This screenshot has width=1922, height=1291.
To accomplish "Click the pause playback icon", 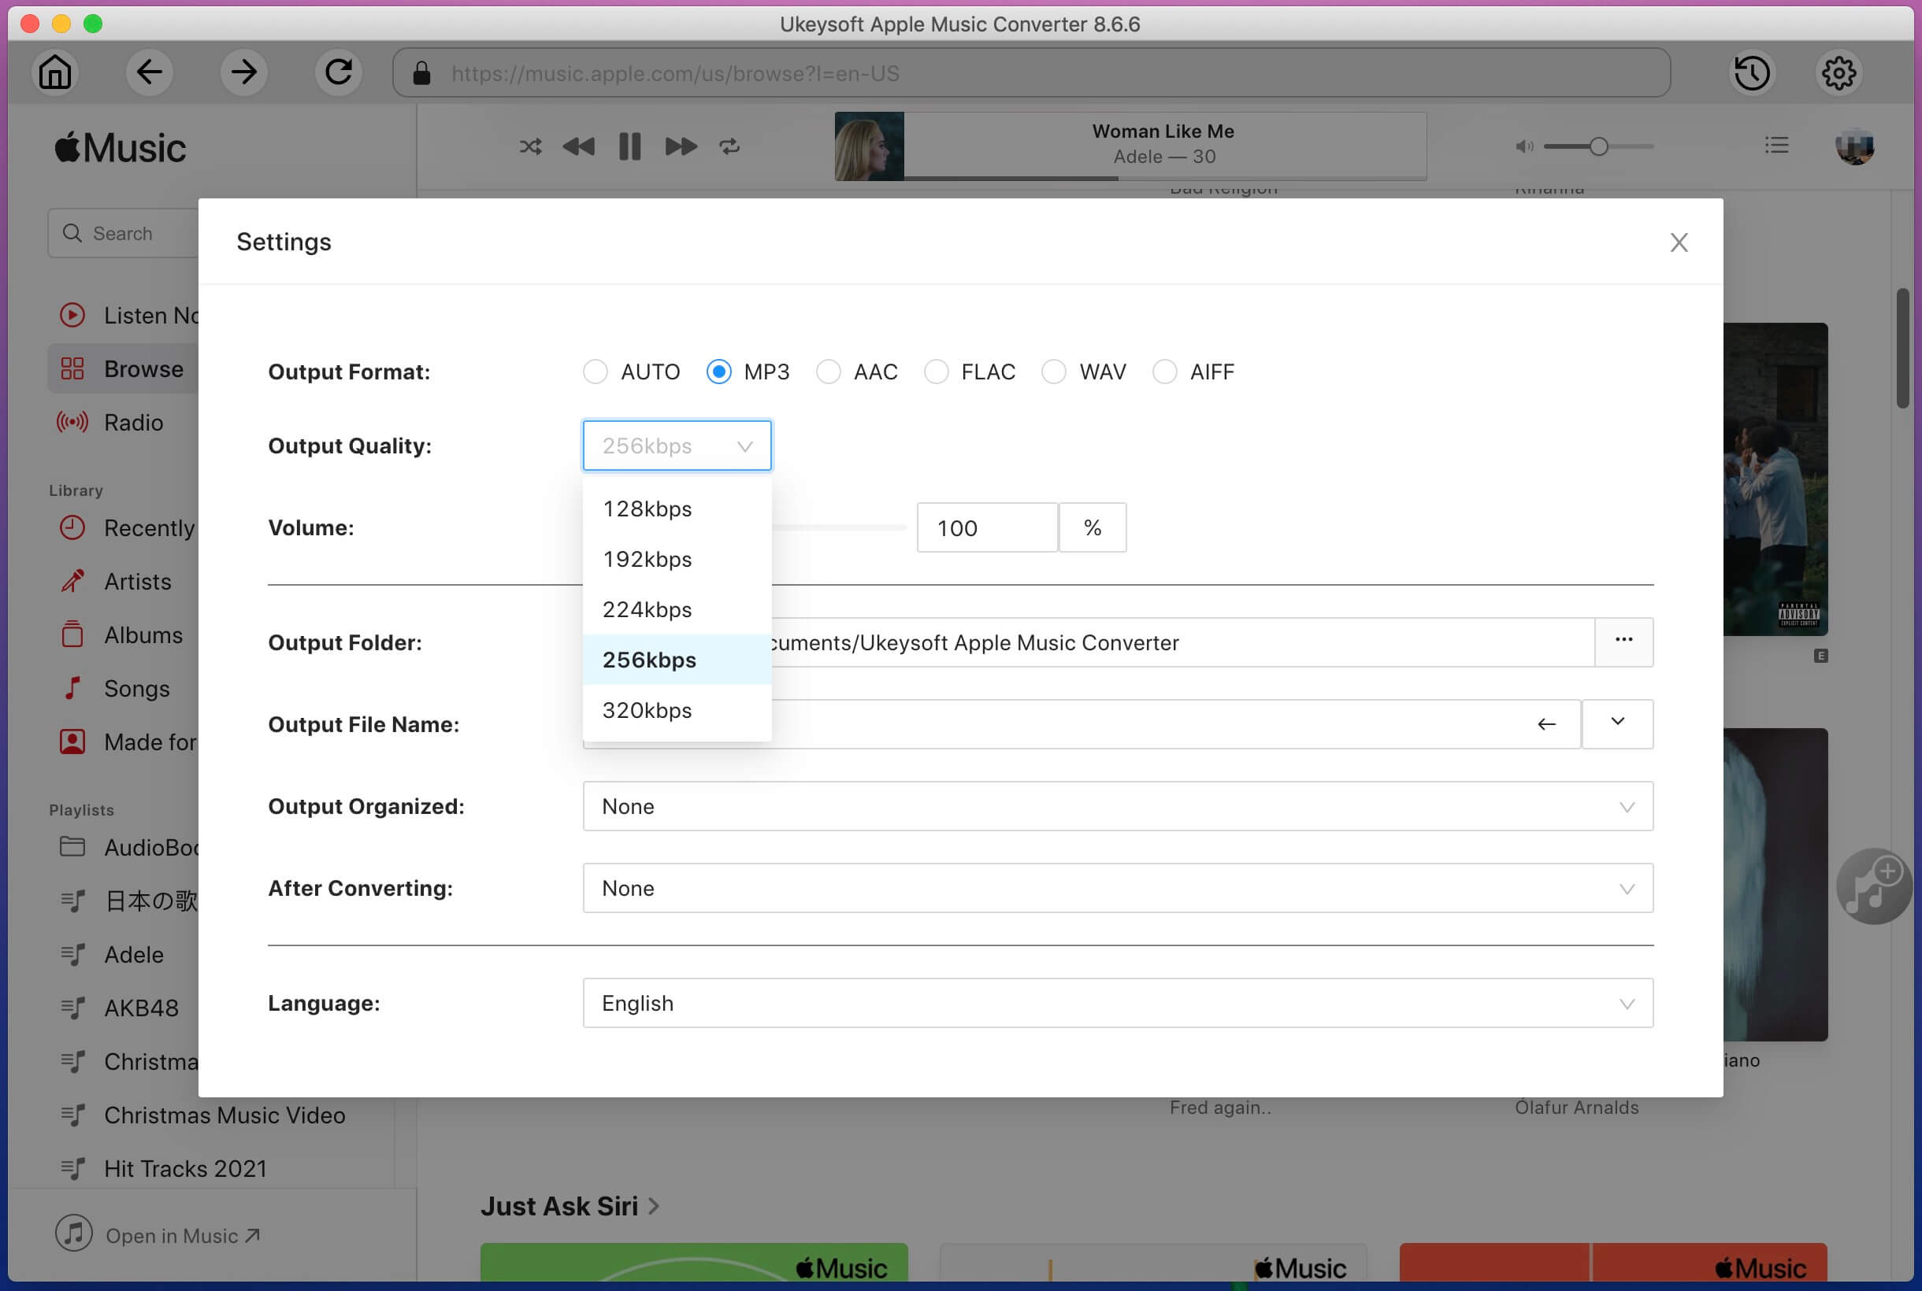I will [629, 146].
